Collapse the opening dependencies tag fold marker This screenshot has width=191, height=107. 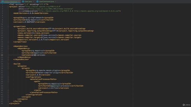click(8, 46)
